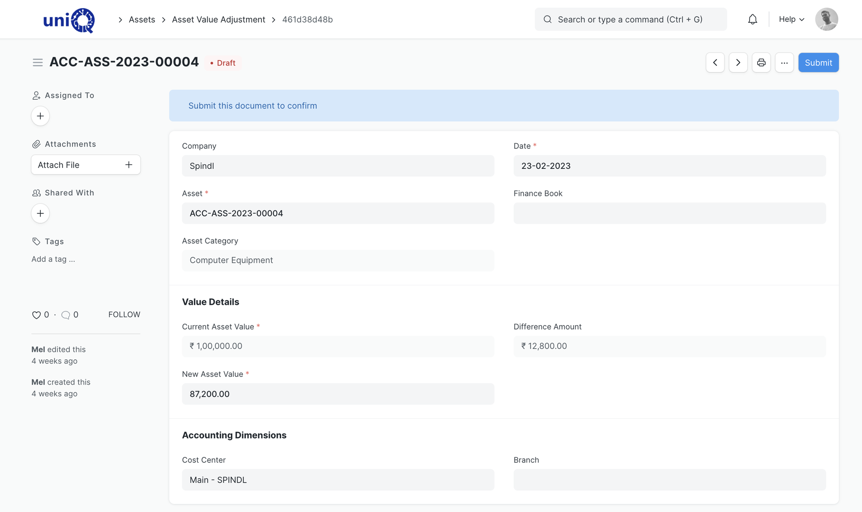Edit Cost Center Main - SPINDL

pos(338,480)
